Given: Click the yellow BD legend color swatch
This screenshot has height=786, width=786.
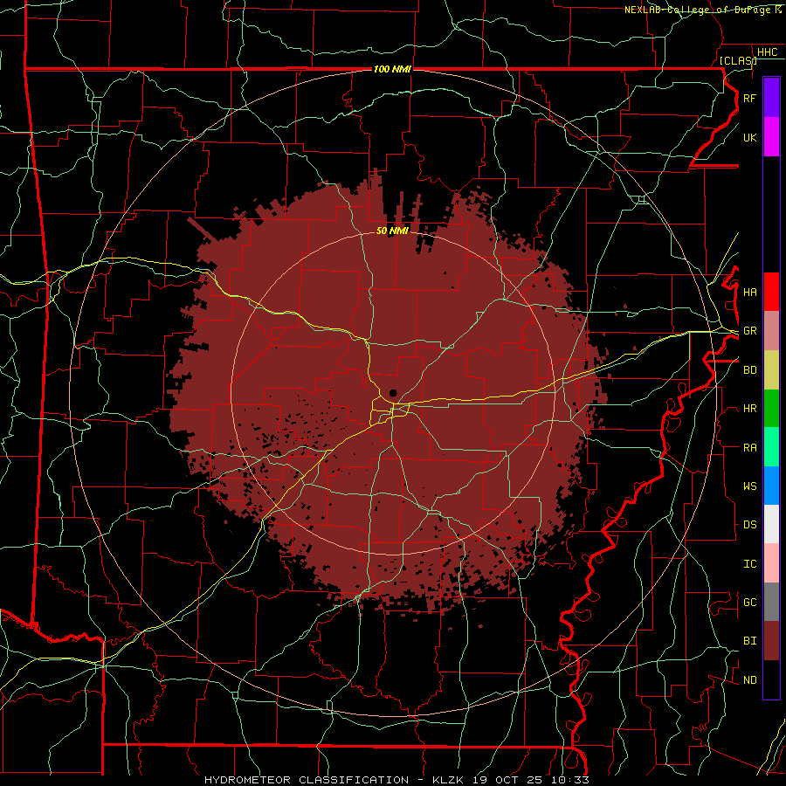Looking at the screenshot, I should click(771, 369).
